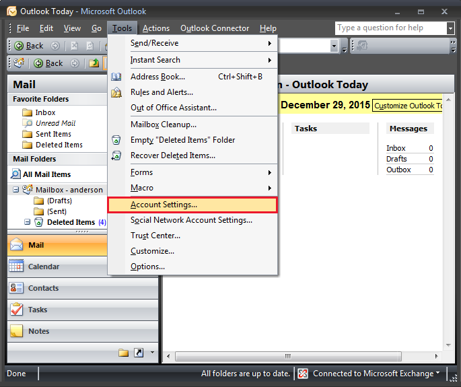The height and width of the screenshot is (387, 461).
Task: Click the All Mail Items search icon
Action: coord(15,174)
